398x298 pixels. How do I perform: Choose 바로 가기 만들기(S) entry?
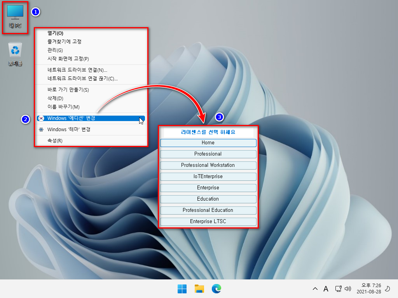(91, 90)
